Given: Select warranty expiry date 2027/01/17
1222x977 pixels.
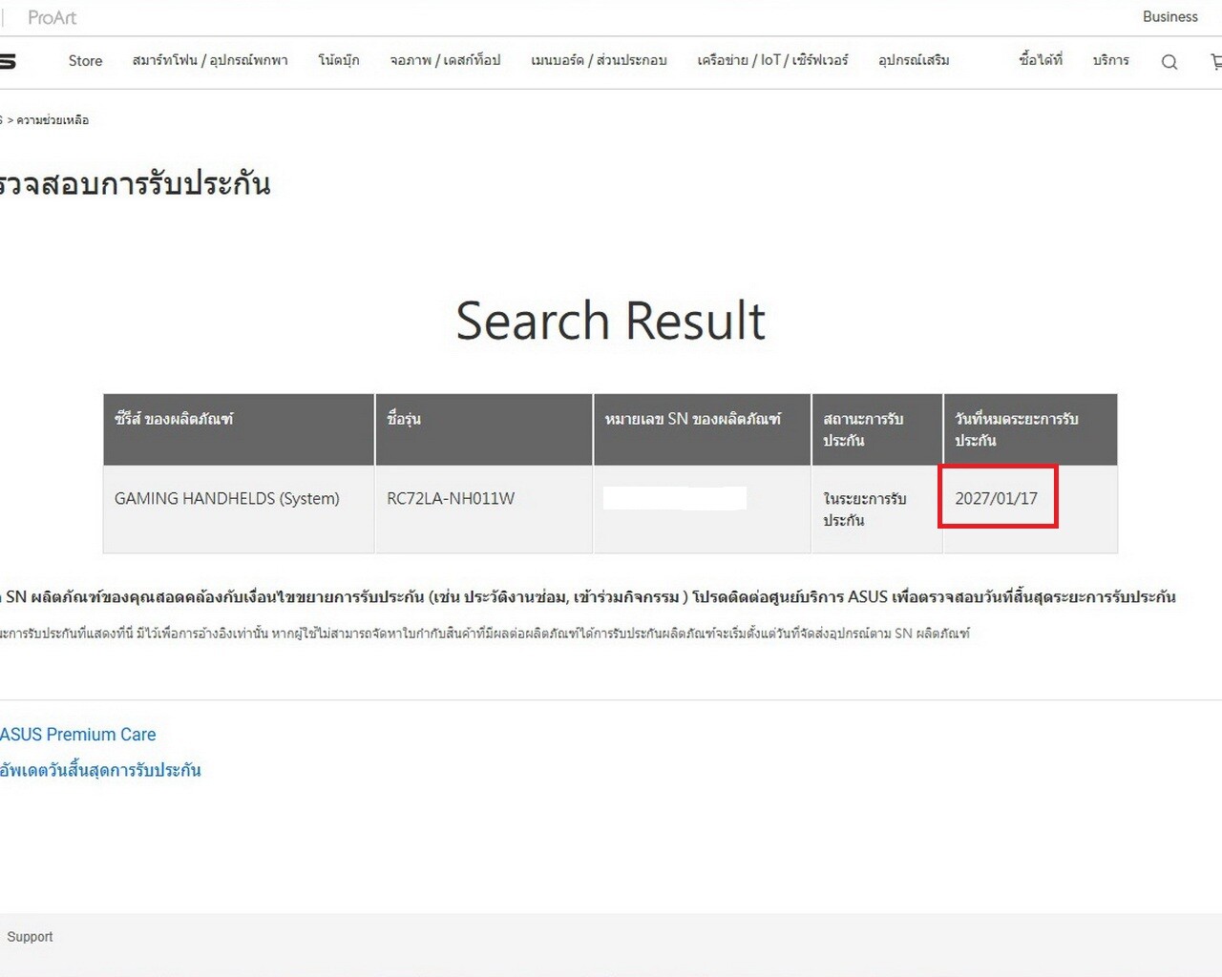Looking at the screenshot, I should [x=996, y=498].
